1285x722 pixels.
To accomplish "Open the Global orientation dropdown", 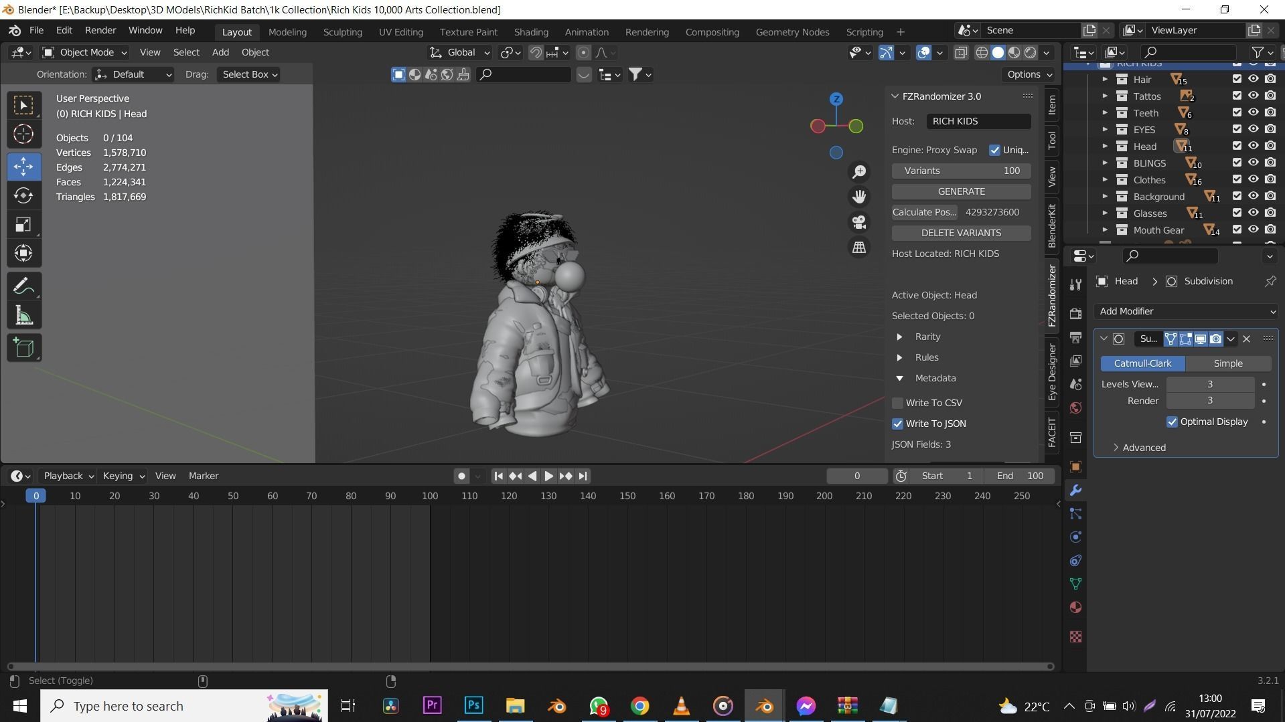I will click(x=459, y=52).
